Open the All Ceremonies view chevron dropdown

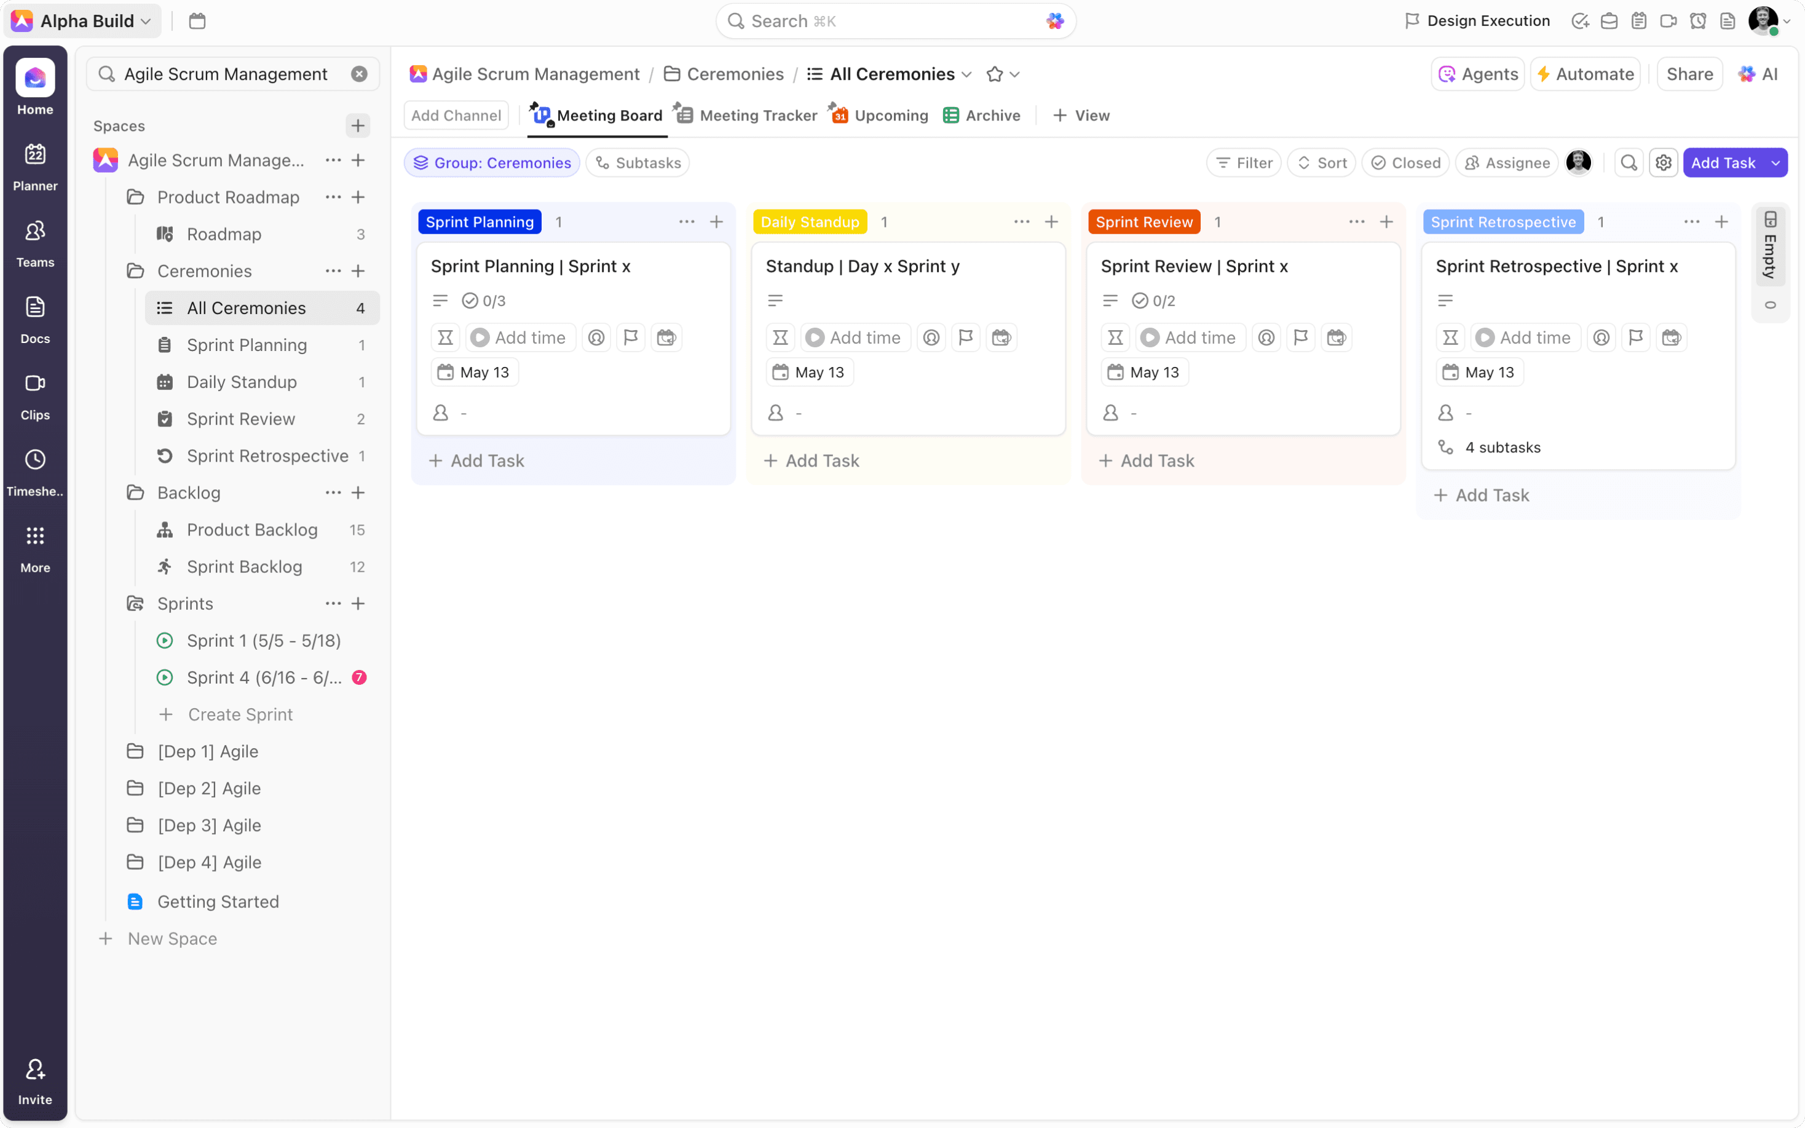[x=968, y=74]
